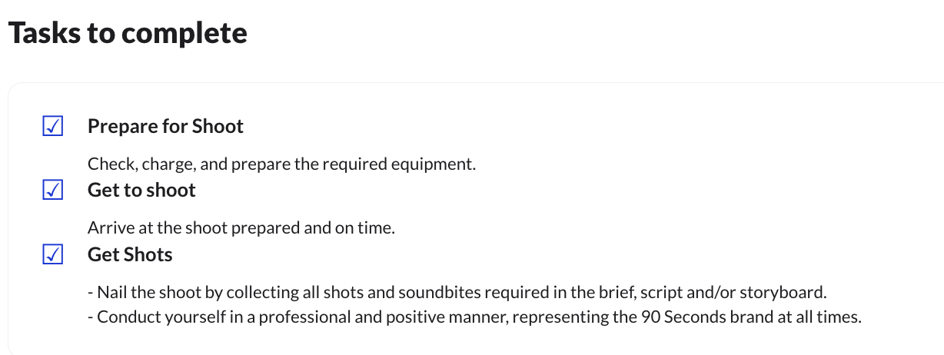Click the check, charge, and prepare description
This screenshot has height=355, width=944.
281,164
